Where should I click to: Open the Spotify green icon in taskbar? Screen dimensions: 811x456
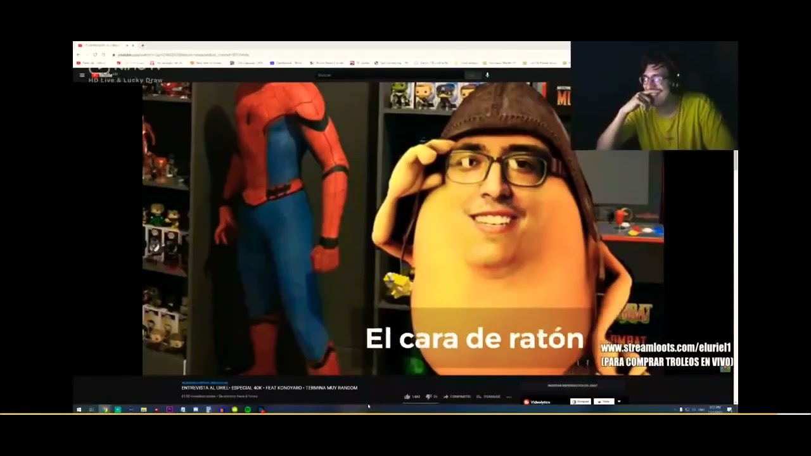pos(248,410)
